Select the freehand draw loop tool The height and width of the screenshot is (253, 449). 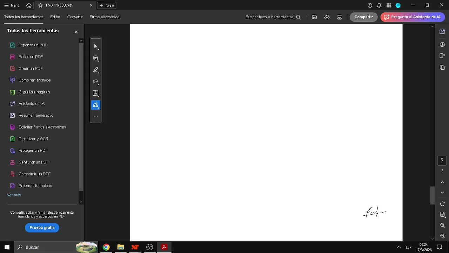[96, 82]
